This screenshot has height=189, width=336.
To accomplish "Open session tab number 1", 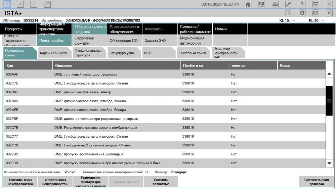I will pyautogui.click(x=7, y=4).
